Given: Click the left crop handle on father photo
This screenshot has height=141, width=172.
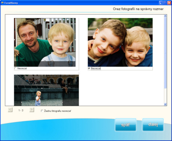Looking at the screenshot, I should tap(15, 39).
